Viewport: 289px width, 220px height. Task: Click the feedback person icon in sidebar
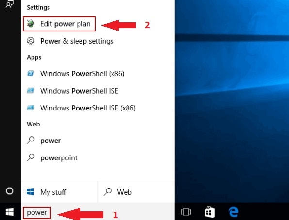pos(10,4)
